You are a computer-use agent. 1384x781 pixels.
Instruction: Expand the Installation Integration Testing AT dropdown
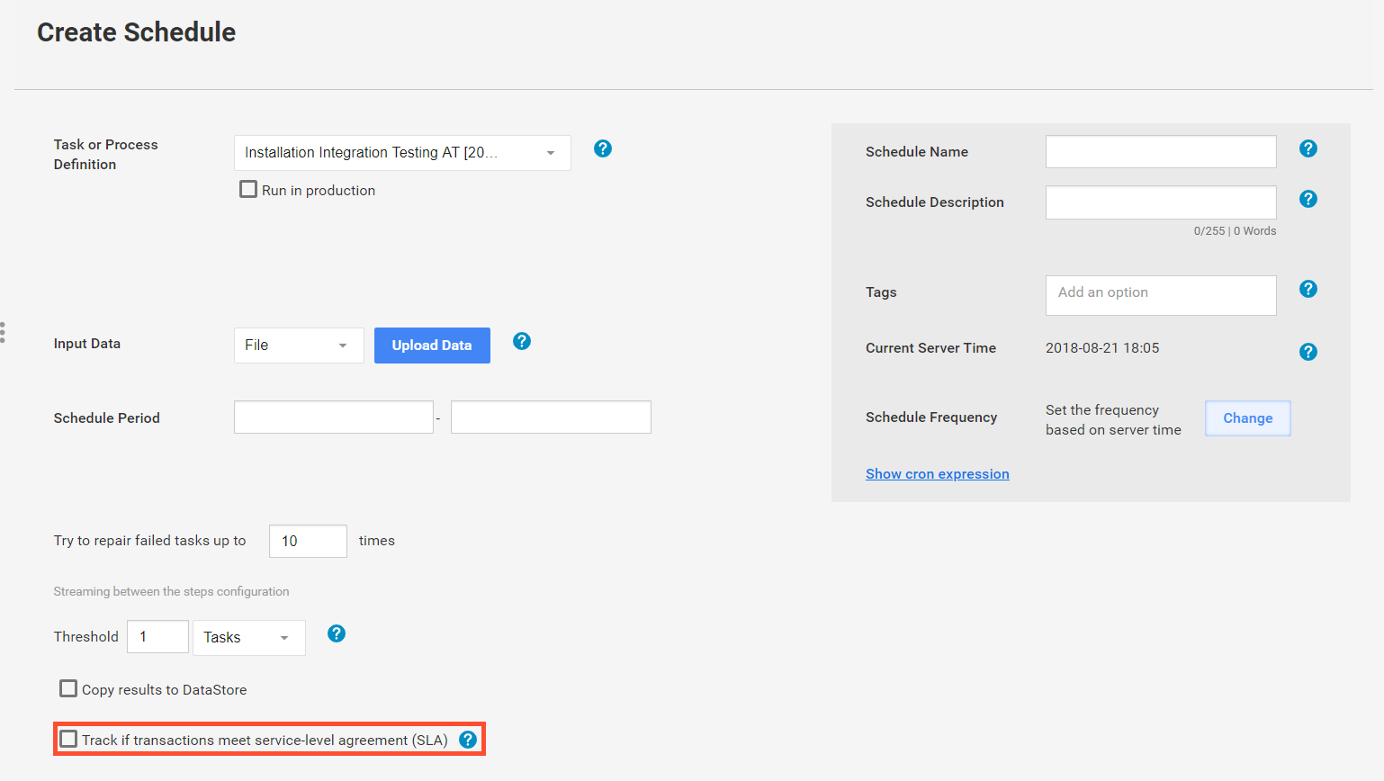pyautogui.click(x=402, y=153)
